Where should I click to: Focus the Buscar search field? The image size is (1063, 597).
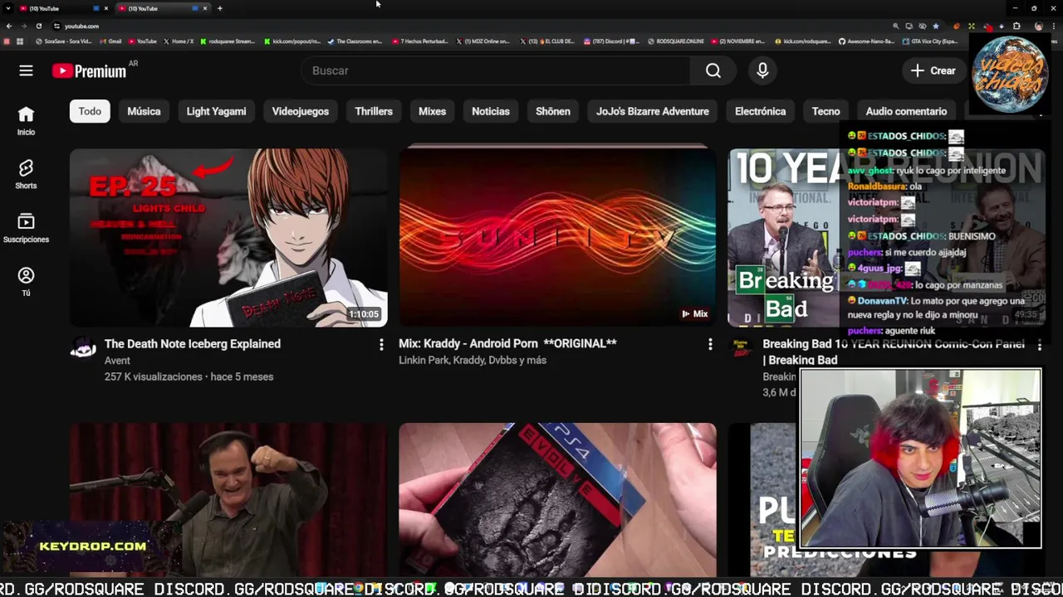(495, 70)
